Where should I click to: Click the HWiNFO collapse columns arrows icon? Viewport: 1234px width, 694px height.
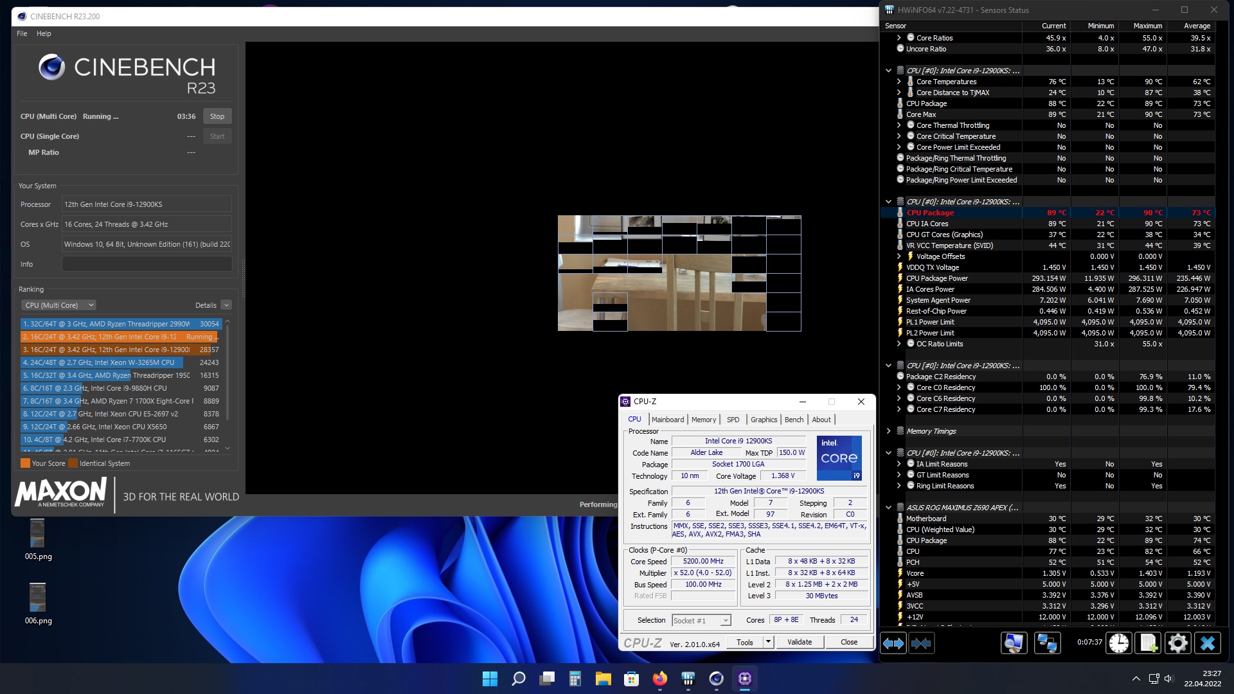coord(921,643)
